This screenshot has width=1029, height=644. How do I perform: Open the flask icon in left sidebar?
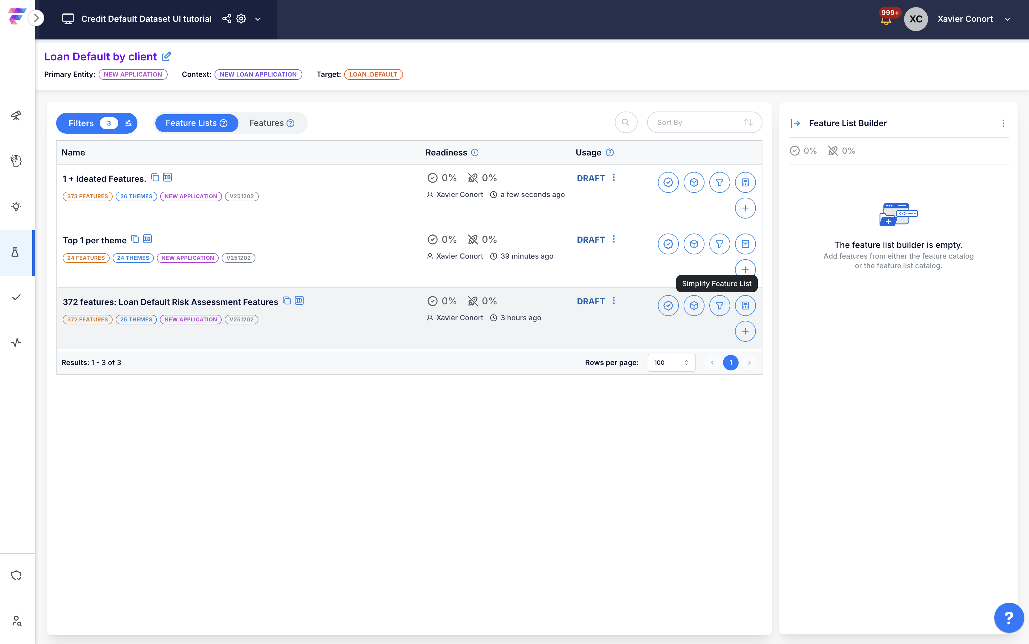pos(16,252)
